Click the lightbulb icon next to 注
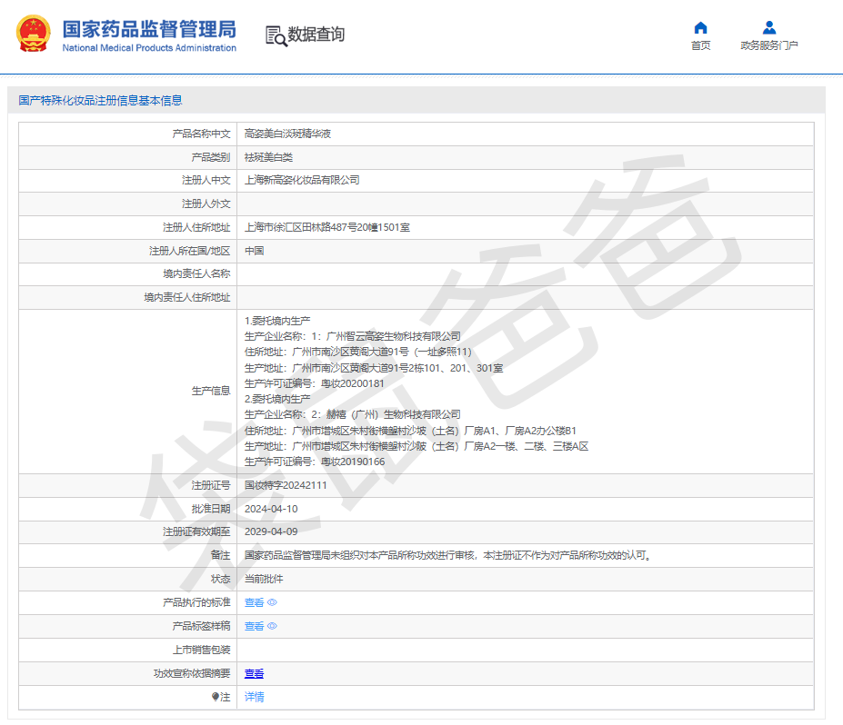The height and width of the screenshot is (725, 843). pos(216,697)
